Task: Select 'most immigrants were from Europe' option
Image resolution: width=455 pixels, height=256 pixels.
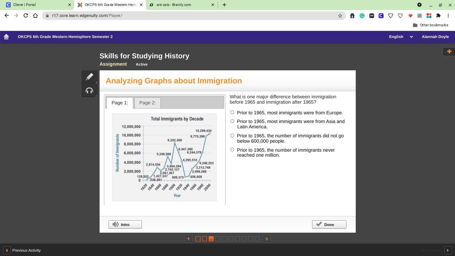Action: pyautogui.click(x=232, y=112)
